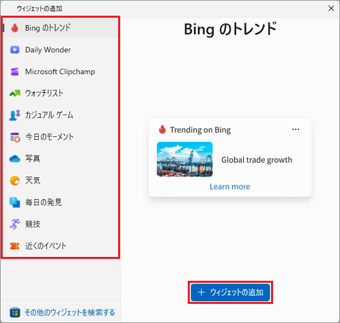Screen dimensions: 340x323
Task: Click the Global trade growth headline
Action: [x=257, y=160]
